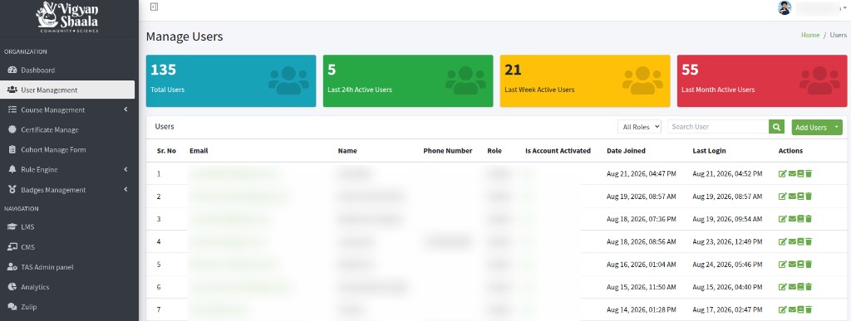851x321 pixels.
Task: Edit the user in row 4
Action: pyautogui.click(x=782, y=241)
